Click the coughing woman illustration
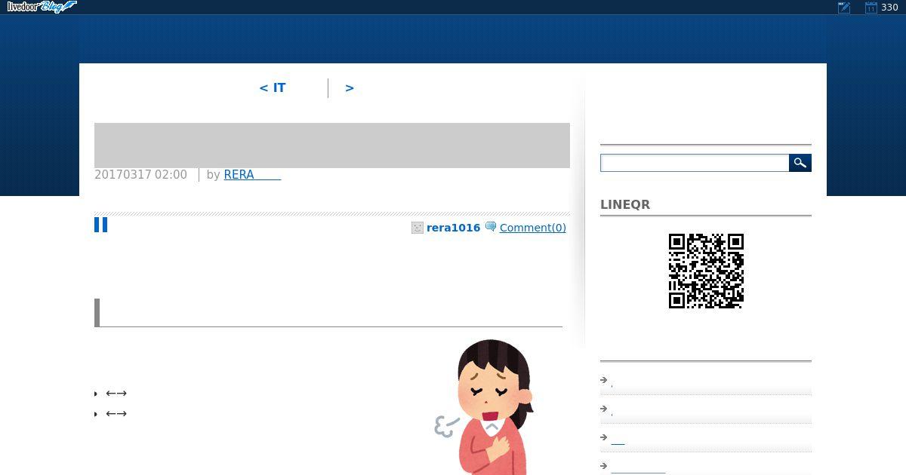The image size is (906, 475). click(485, 407)
